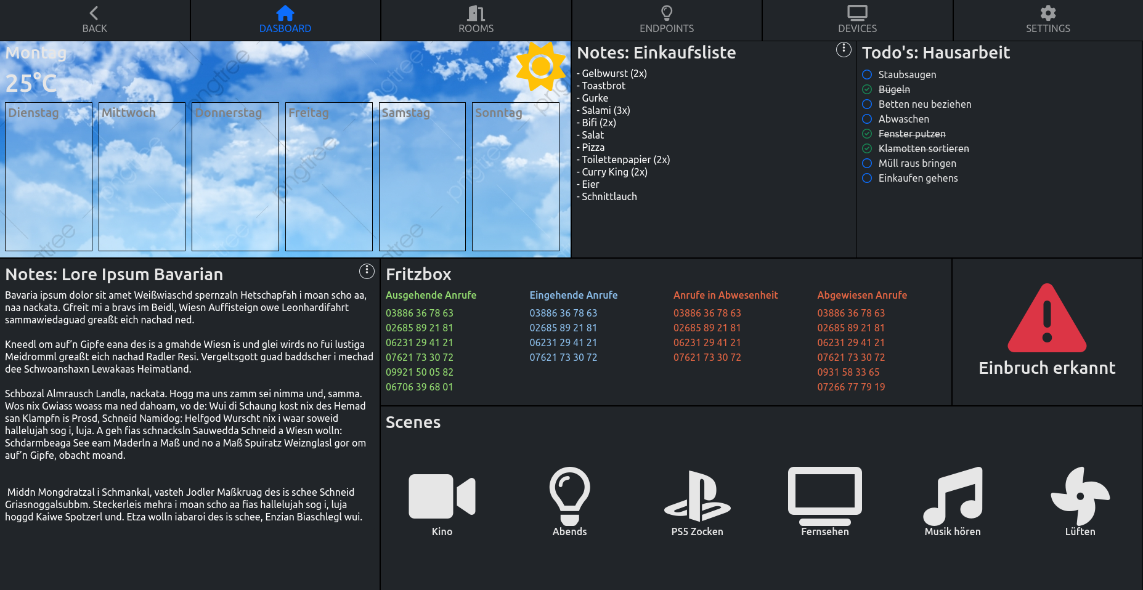Viewport: 1143px width, 590px height.
Task: Check off Betten neu beziehen
Action: [867, 104]
